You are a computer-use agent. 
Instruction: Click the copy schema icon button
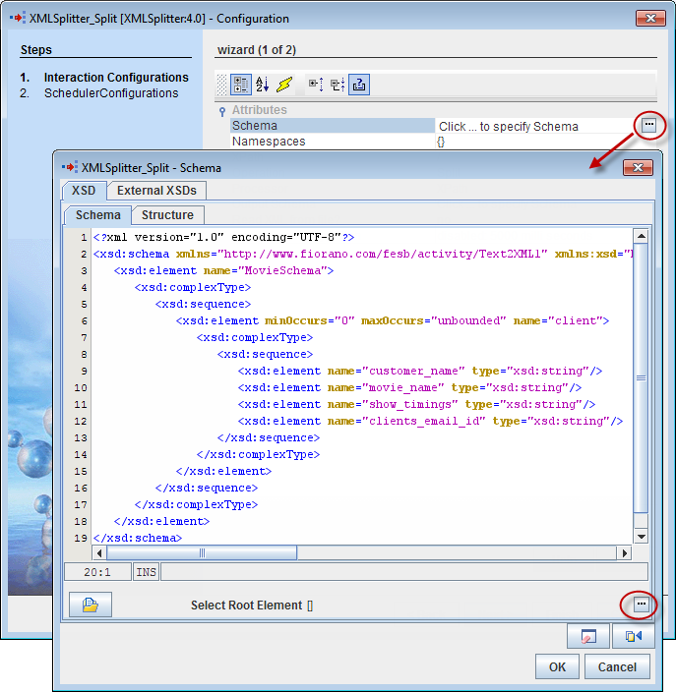[633, 636]
